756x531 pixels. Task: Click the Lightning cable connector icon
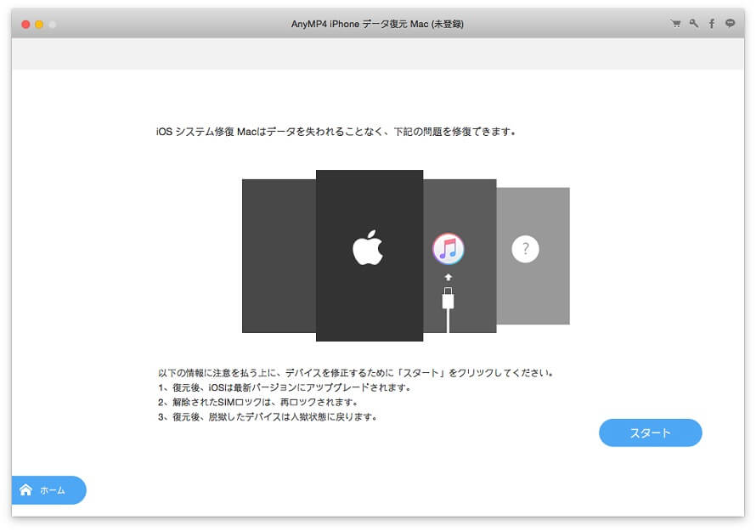(448, 308)
